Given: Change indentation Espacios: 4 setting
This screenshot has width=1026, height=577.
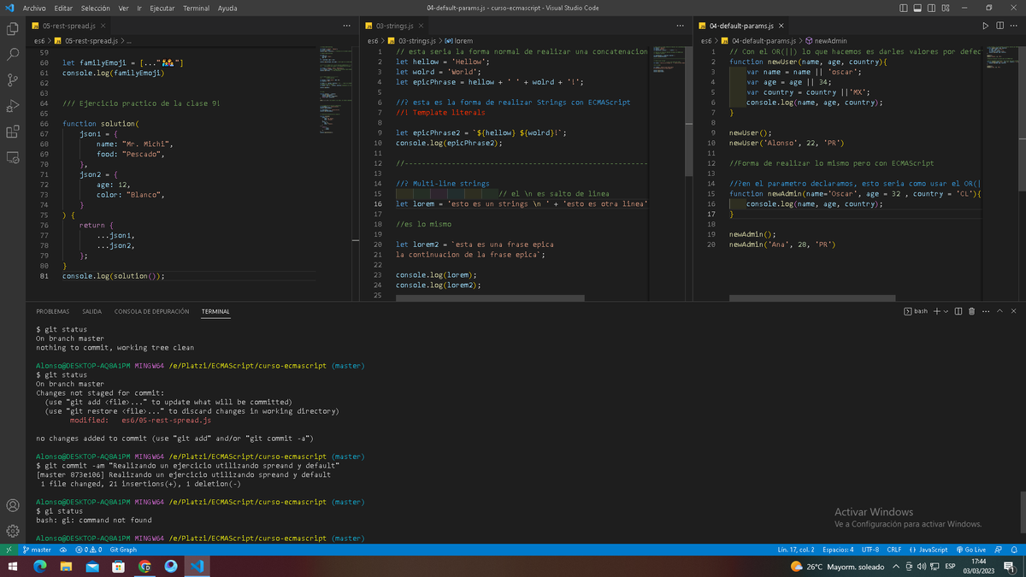Looking at the screenshot, I should tap(838, 550).
